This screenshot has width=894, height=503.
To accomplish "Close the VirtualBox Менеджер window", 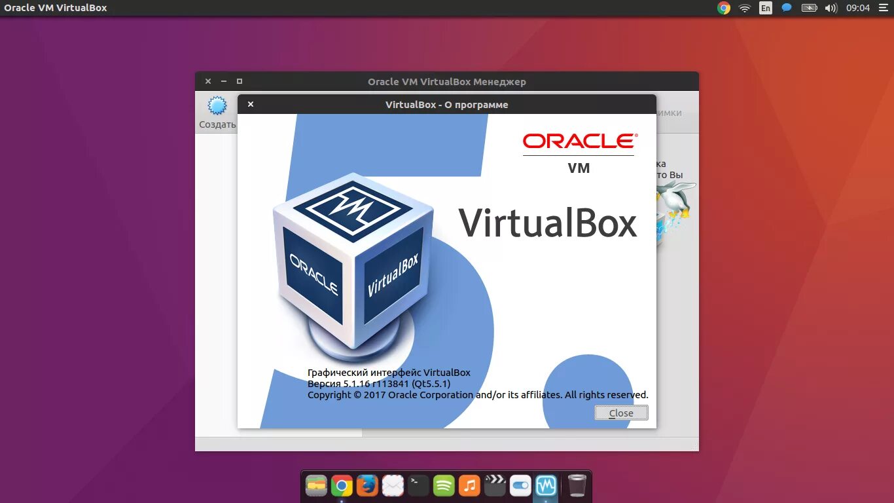I will pos(208,81).
